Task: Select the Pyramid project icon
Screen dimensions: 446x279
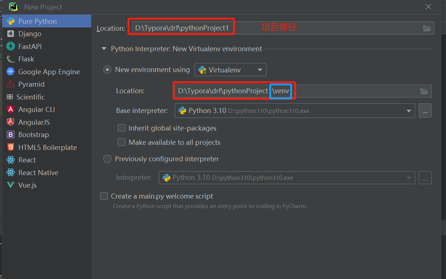Action: tap(11, 84)
